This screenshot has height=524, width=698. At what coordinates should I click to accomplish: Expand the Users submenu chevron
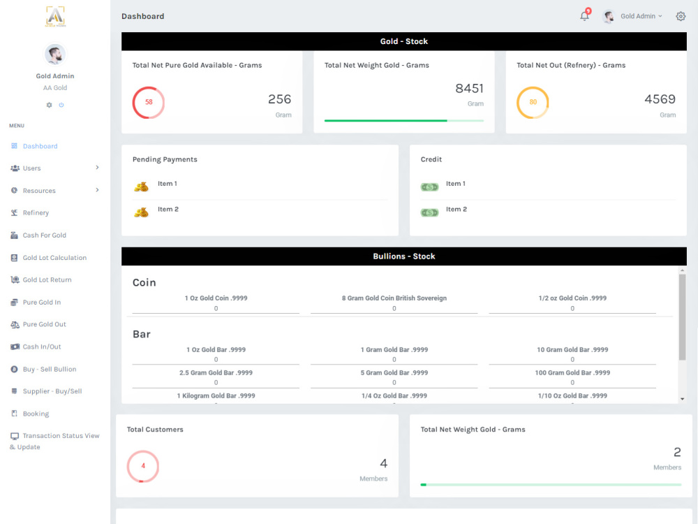click(97, 168)
